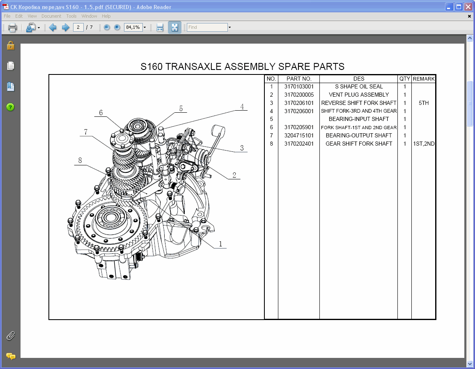The width and height of the screenshot is (475, 369).
Task: Open the Bookmarks panel
Action: 10,87
